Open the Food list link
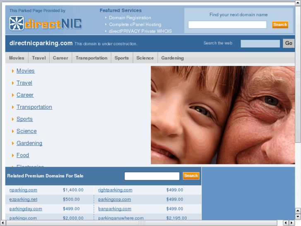Viewport: 301px width, 226px height. click(23, 155)
